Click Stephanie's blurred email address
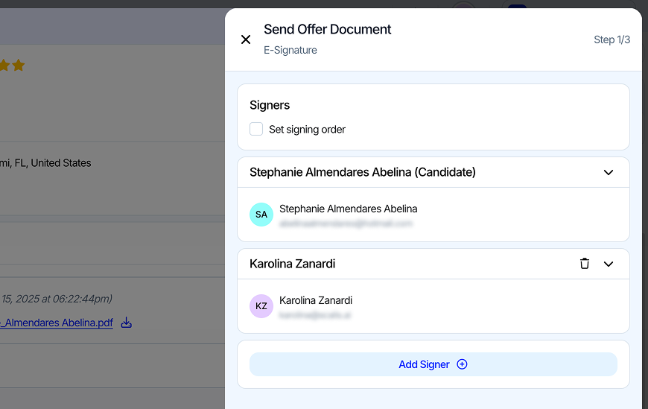Screen dimensions: 648x409 [346, 223]
